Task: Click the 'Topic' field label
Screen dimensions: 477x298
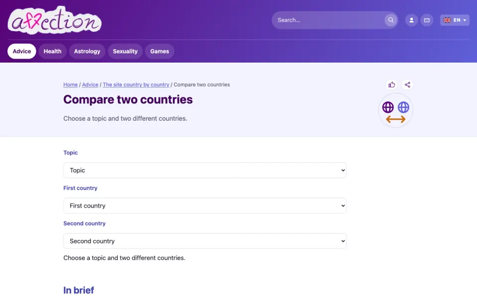Action: (70, 152)
